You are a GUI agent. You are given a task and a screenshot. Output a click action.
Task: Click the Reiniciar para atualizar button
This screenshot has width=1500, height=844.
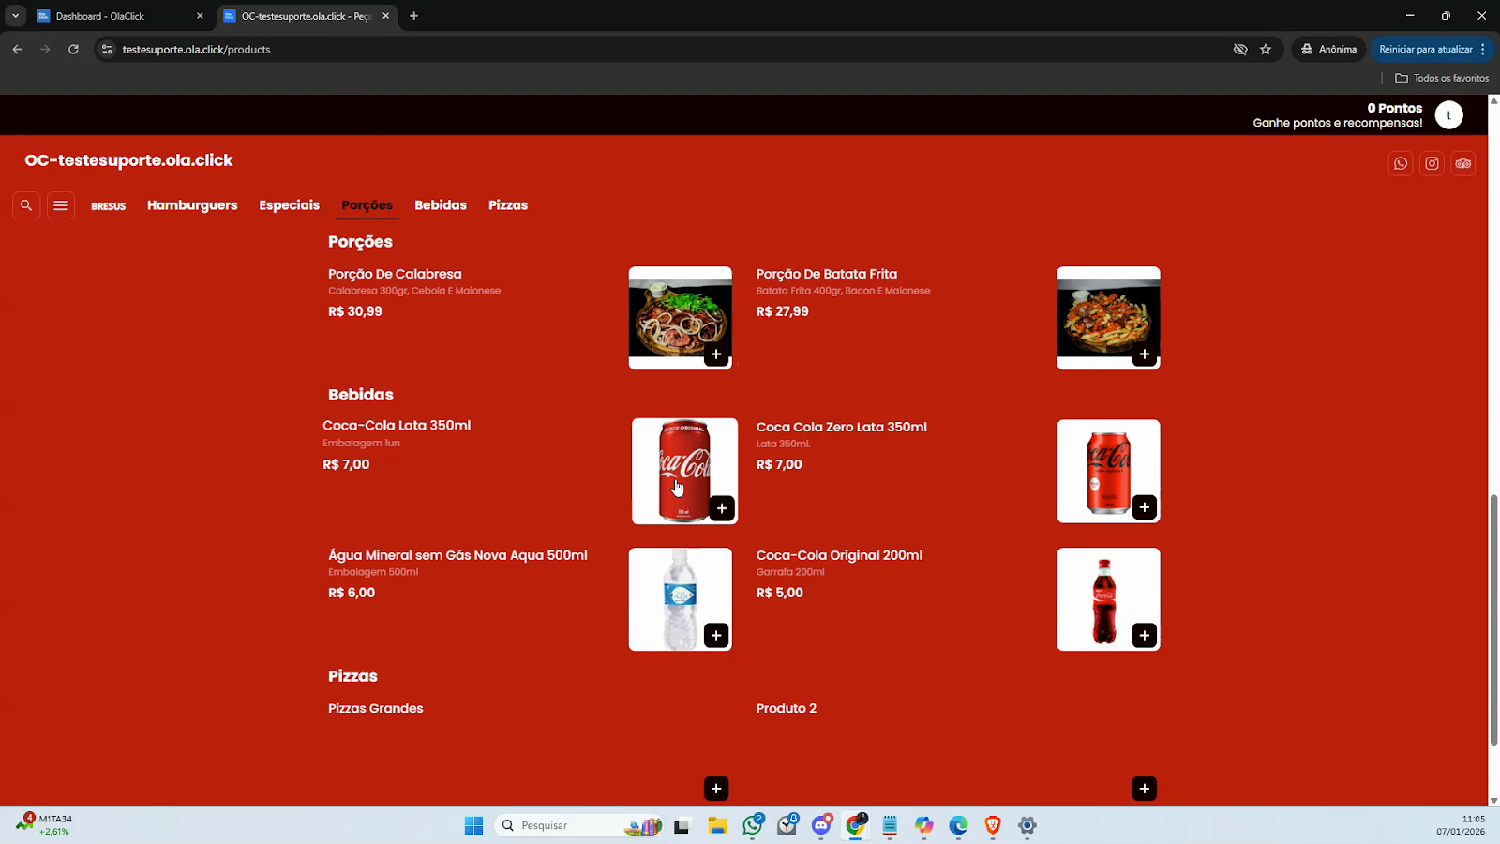coord(1425,50)
